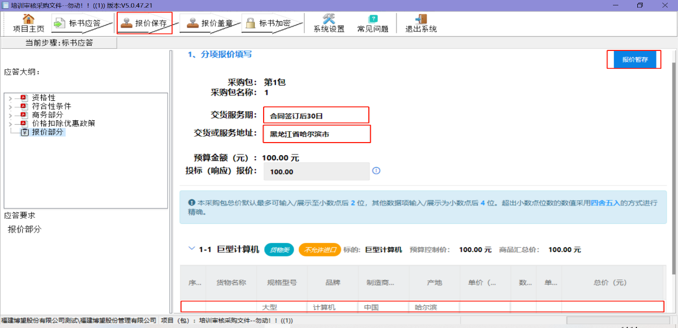The height and width of the screenshot is (328, 678).
Task: Click the 交货服务期 input field
Action: click(316, 115)
